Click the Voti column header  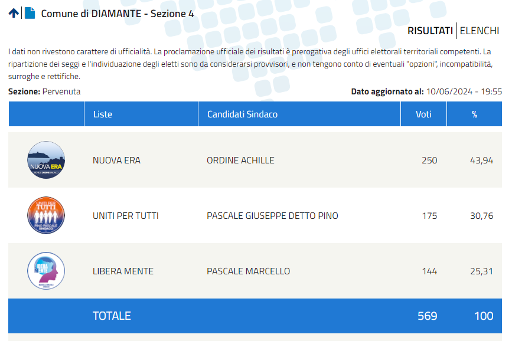tap(423, 114)
